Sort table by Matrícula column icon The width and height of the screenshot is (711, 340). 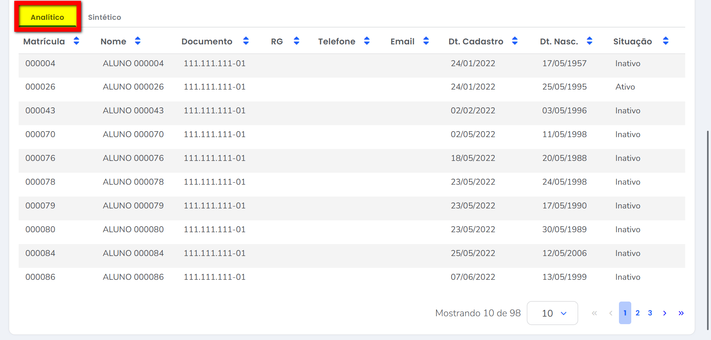pyautogui.click(x=76, y=41)
